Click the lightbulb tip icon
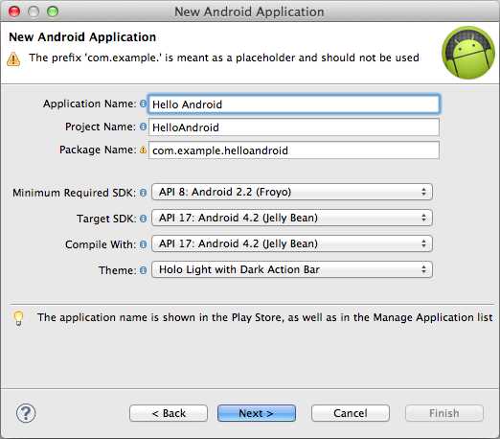The width and height of the screenshot is (500, 439). pyautogui.click(x=18, y=317)
